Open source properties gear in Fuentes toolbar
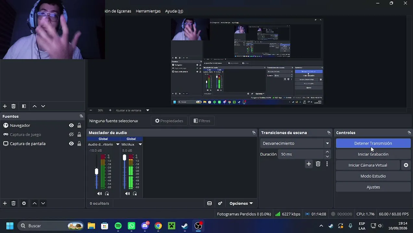 (x=24, y=203)
